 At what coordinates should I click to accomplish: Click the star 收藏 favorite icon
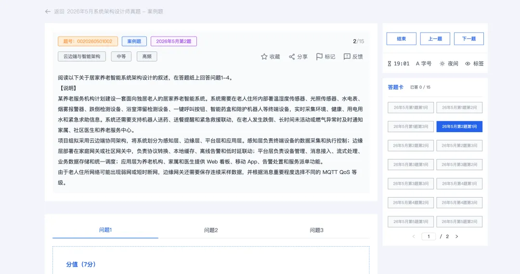[x=264, y=57]
